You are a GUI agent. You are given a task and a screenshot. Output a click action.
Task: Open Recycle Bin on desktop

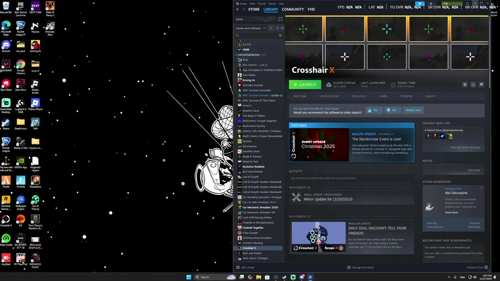[6, 7]
